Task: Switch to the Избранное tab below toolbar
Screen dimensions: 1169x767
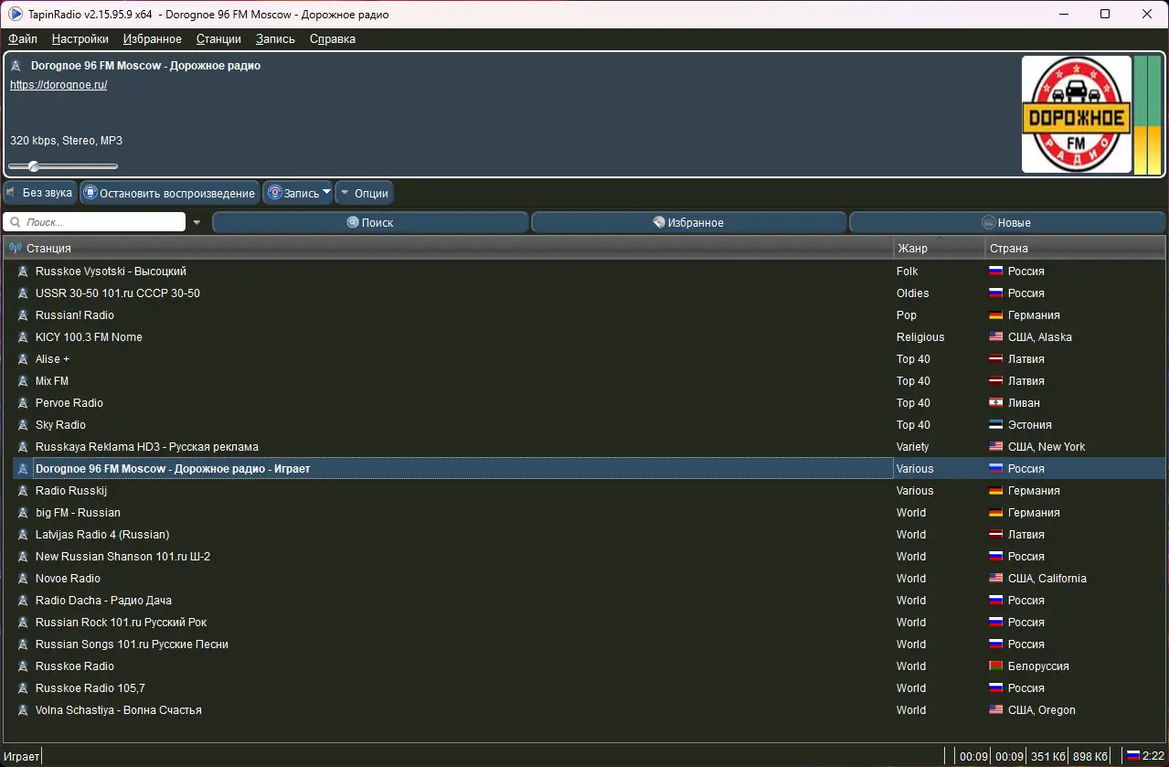Action: pyautogui.click(x=688, y=222)
